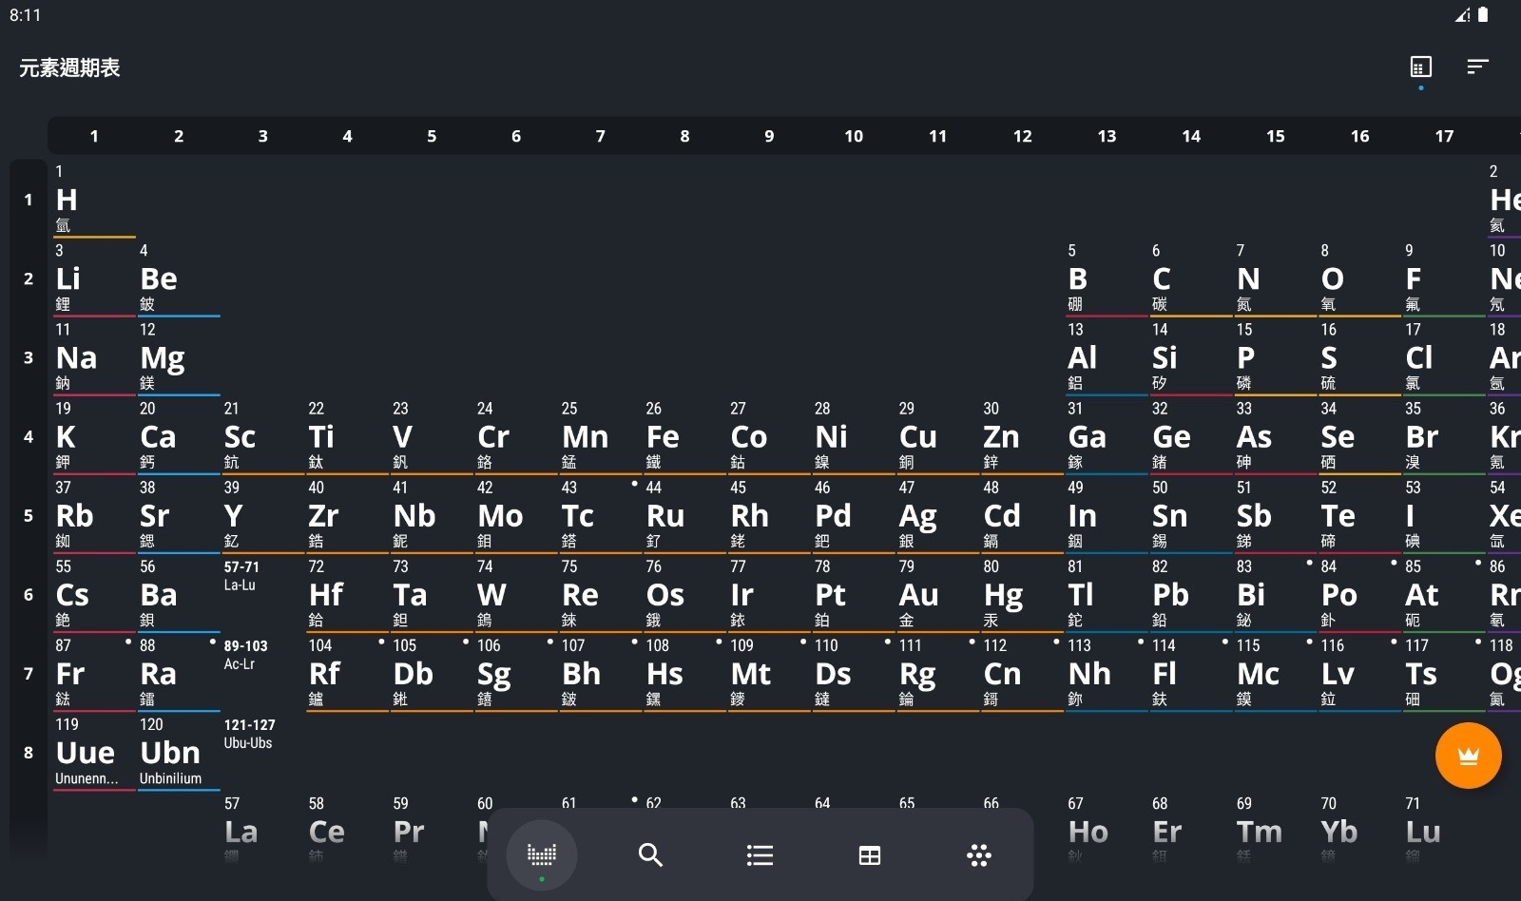Select the H hydrogen element cell
1521x901 pixels.
(94, 200)
